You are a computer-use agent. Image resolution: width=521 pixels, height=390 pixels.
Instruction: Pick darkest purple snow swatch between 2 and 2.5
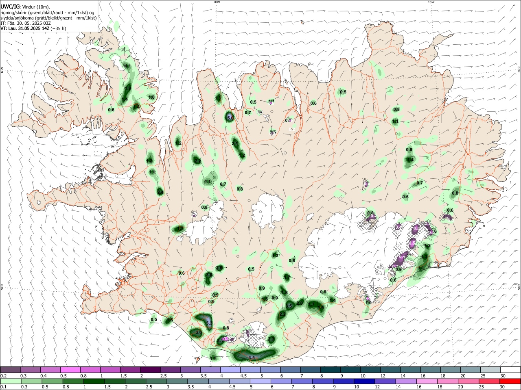(x=150, y=370)
